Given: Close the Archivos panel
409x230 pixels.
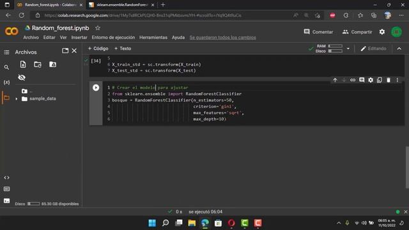Looking at the screenshot, I should tap(74, 50).
